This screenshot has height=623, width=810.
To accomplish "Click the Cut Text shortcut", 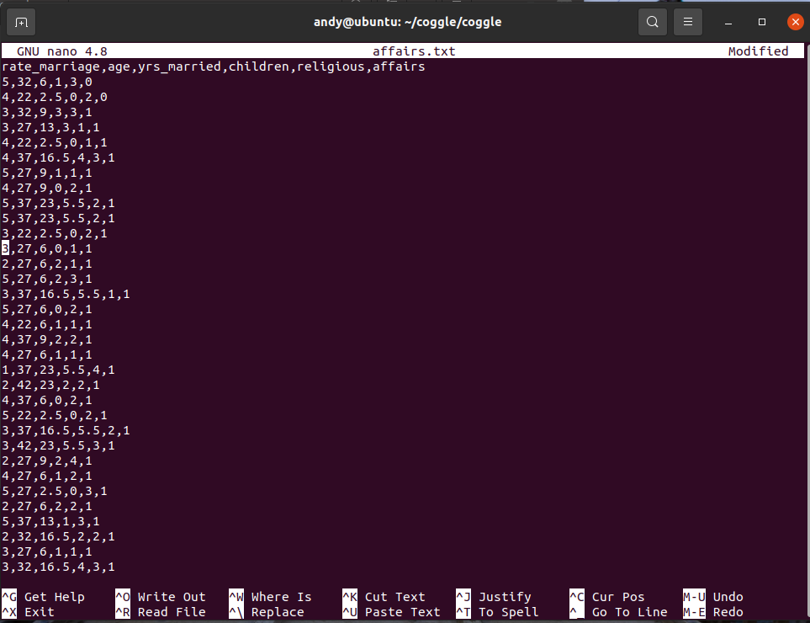I will click(x=384, y=597).
